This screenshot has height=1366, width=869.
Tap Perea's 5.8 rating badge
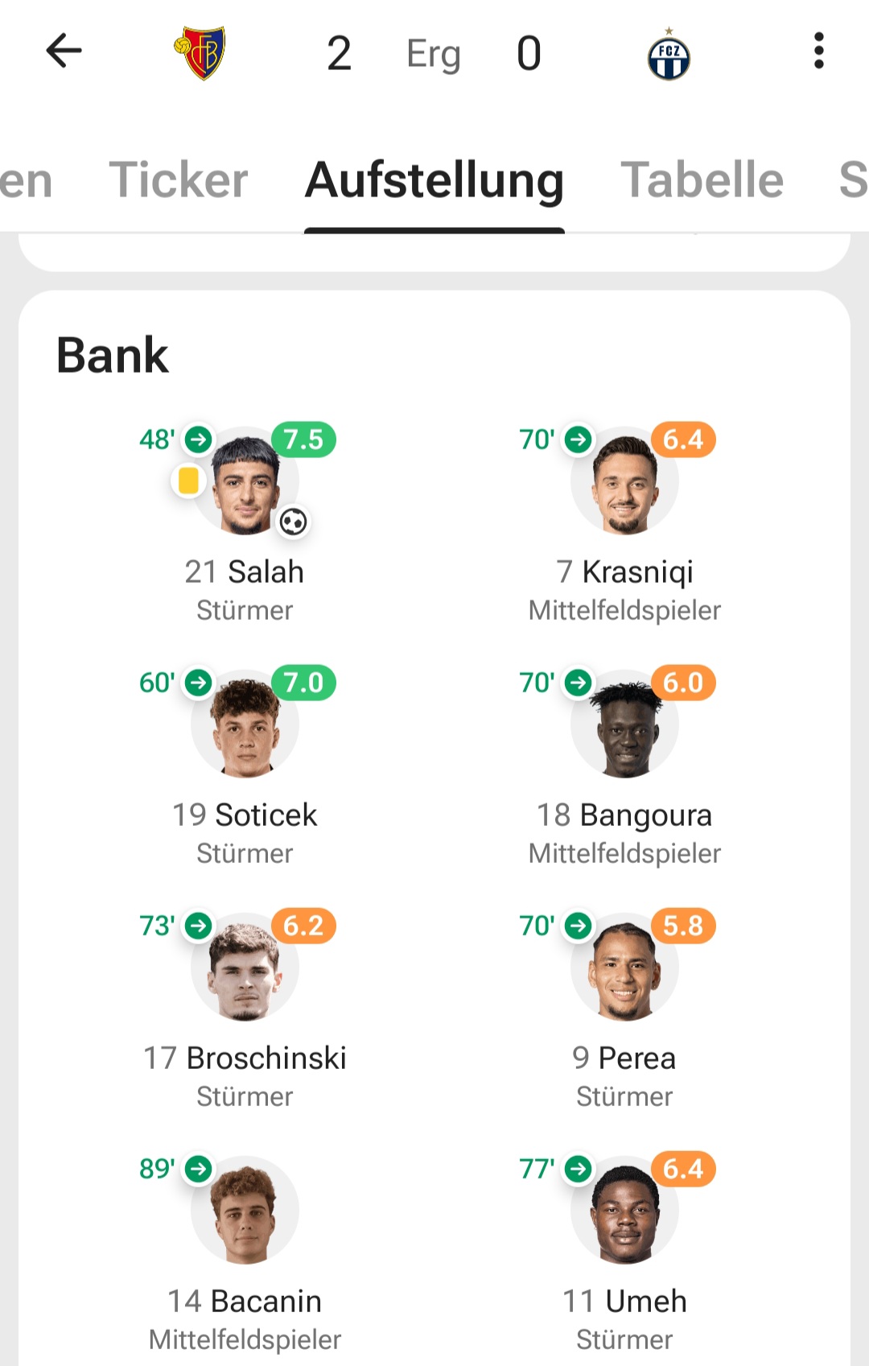tap(683, 926)
